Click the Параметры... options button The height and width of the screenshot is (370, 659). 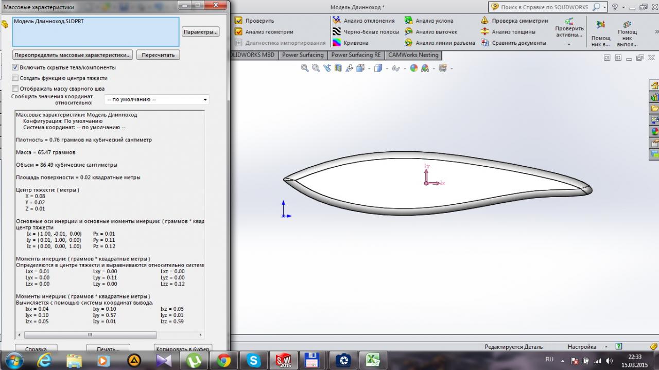pyautogui.click(x=200, y=32)
